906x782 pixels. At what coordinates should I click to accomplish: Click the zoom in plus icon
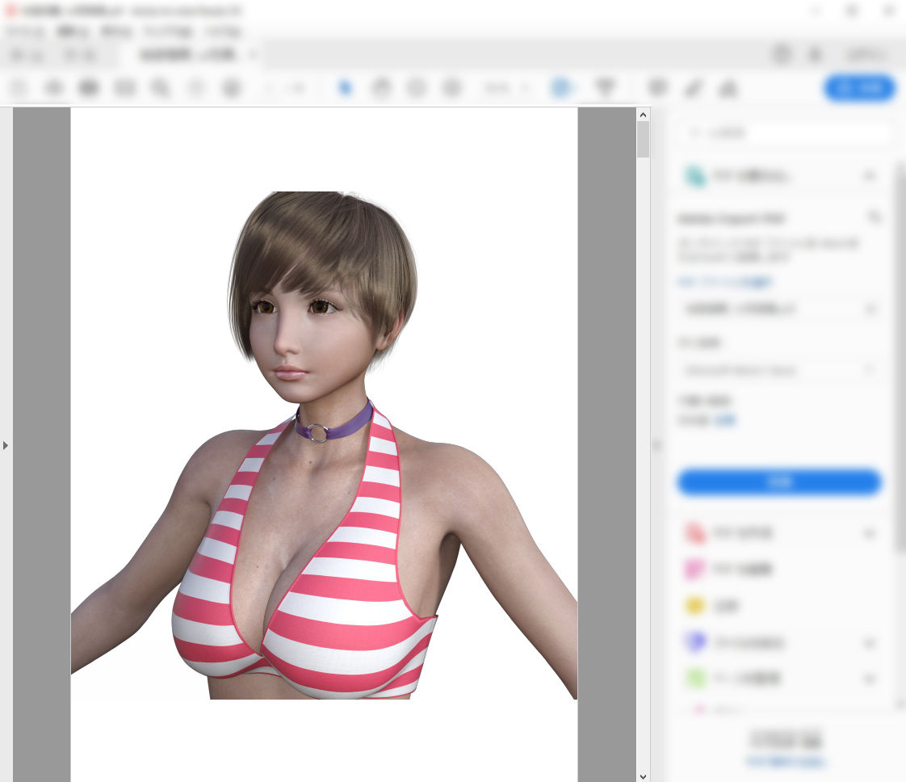[x=452, y=88]
